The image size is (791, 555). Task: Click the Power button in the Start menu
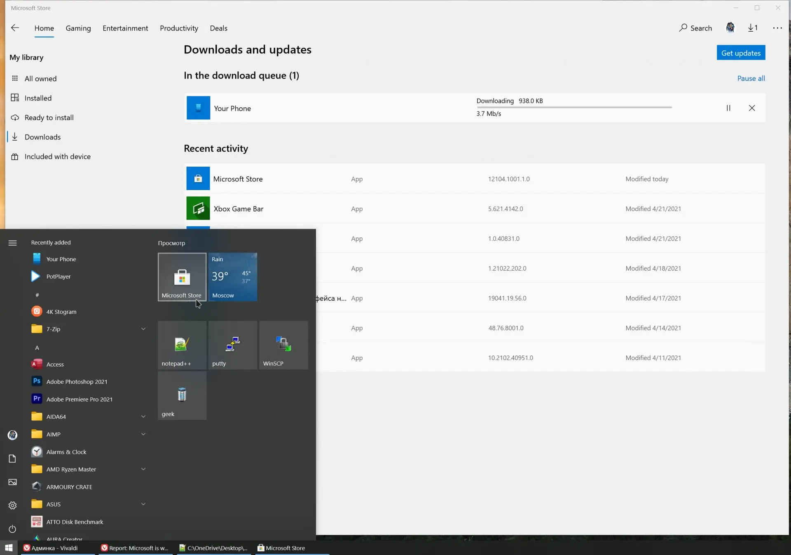click(x=13, y=529)
